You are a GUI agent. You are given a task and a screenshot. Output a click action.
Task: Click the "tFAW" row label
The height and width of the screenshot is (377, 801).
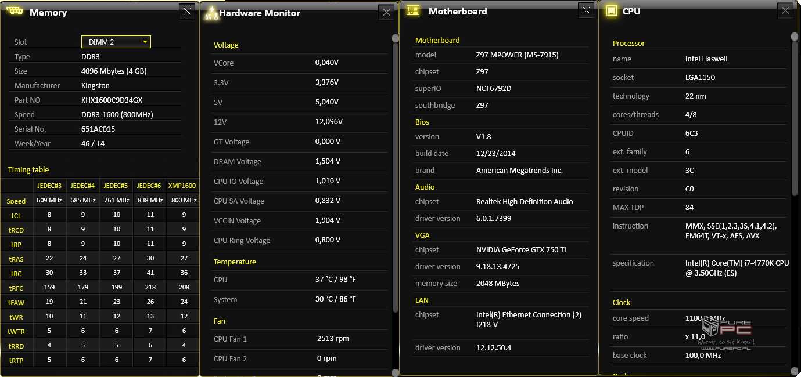coord(16,302)
